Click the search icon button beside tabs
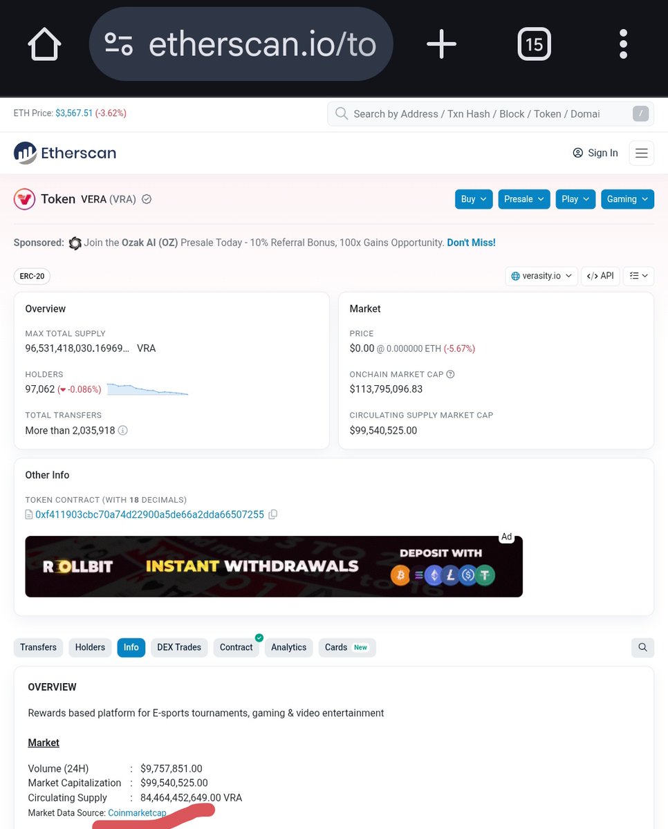The height and width of the screenshot is (829, 668). (x=642, y=647)
